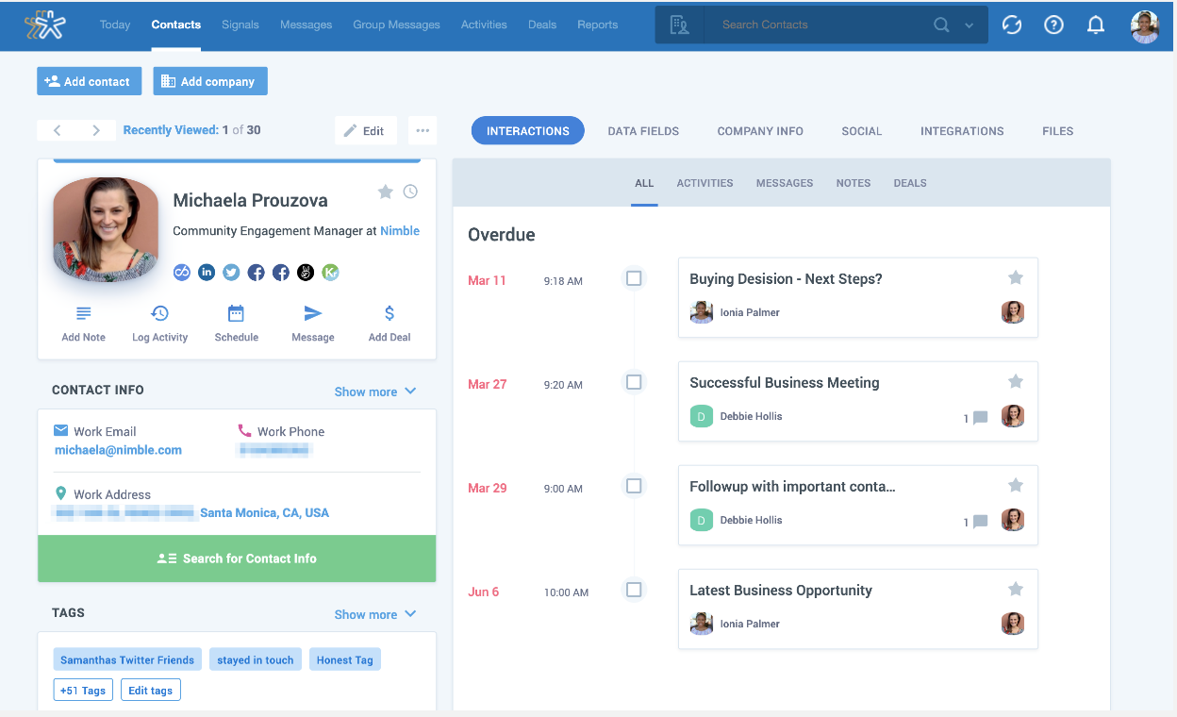
Task: Click the Search for Contact Info button
Action: point(236,559)
